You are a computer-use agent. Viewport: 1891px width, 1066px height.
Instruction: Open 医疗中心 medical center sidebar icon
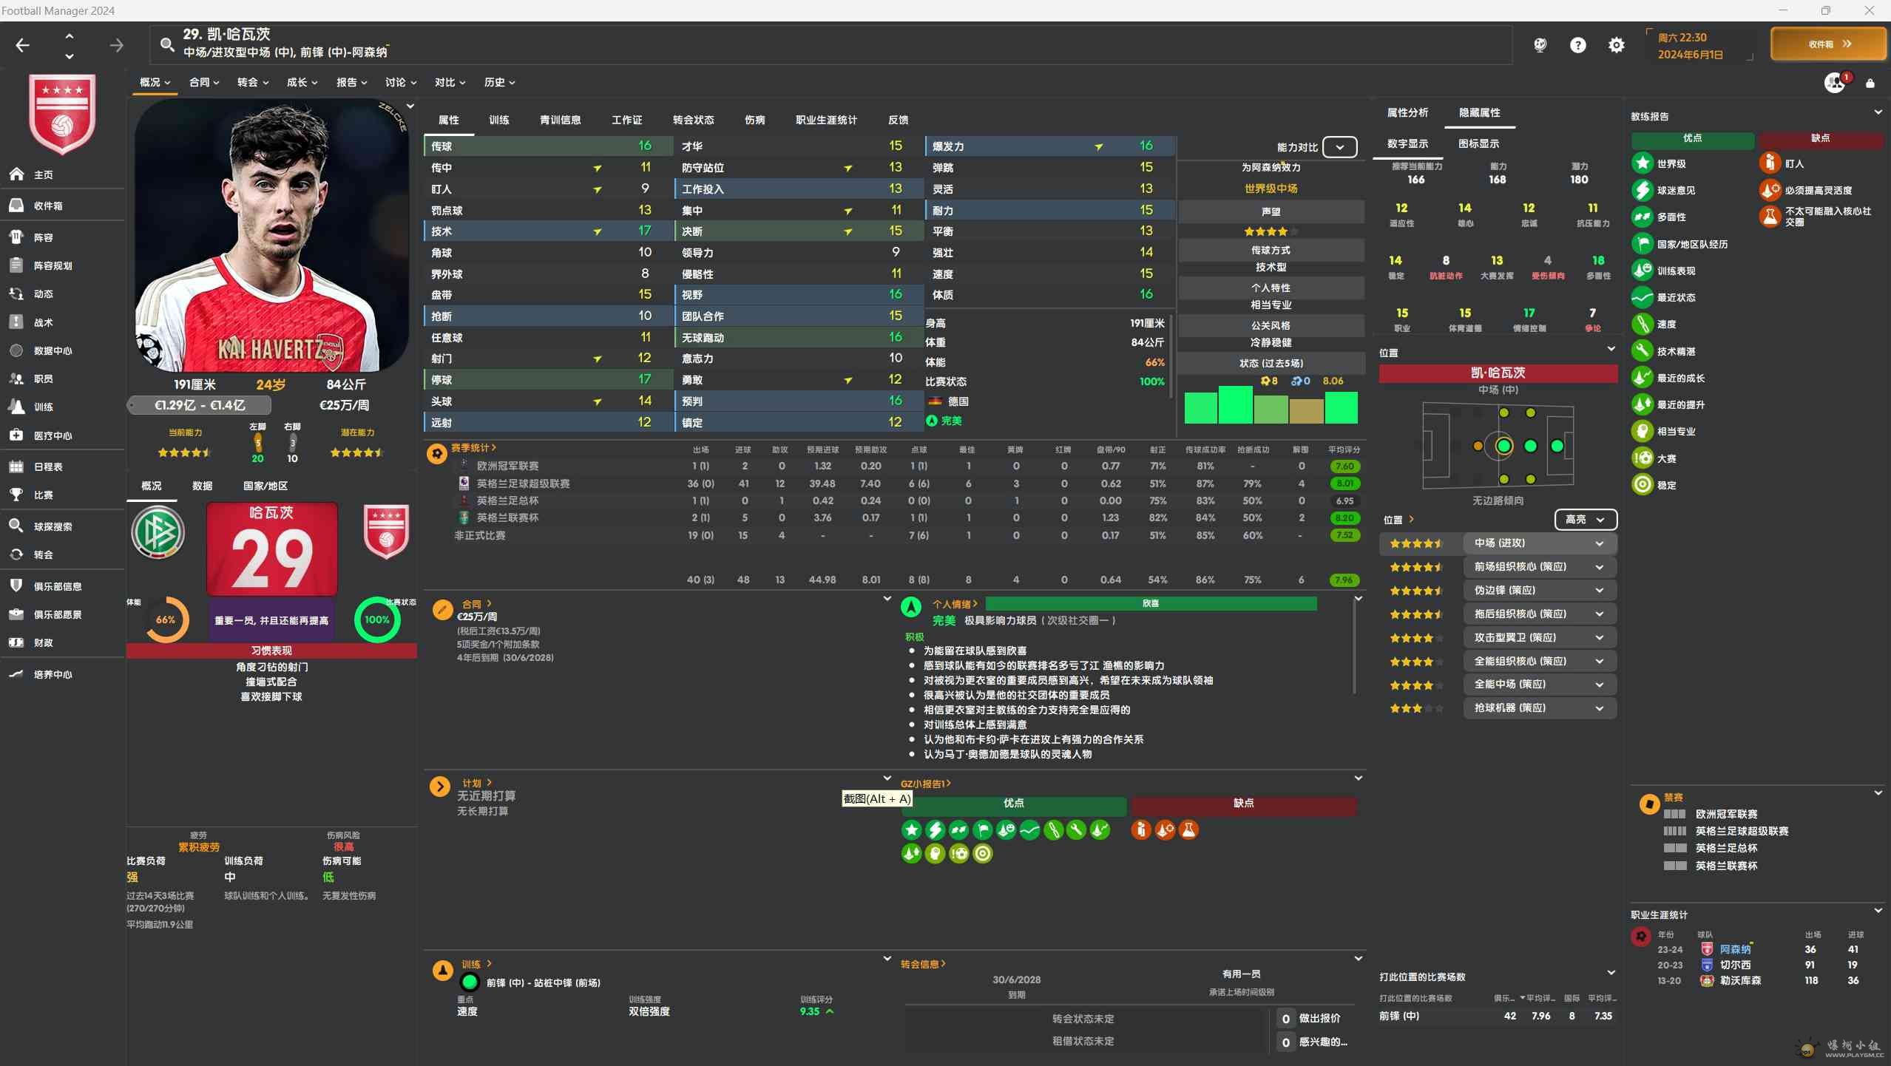point(17,435)
